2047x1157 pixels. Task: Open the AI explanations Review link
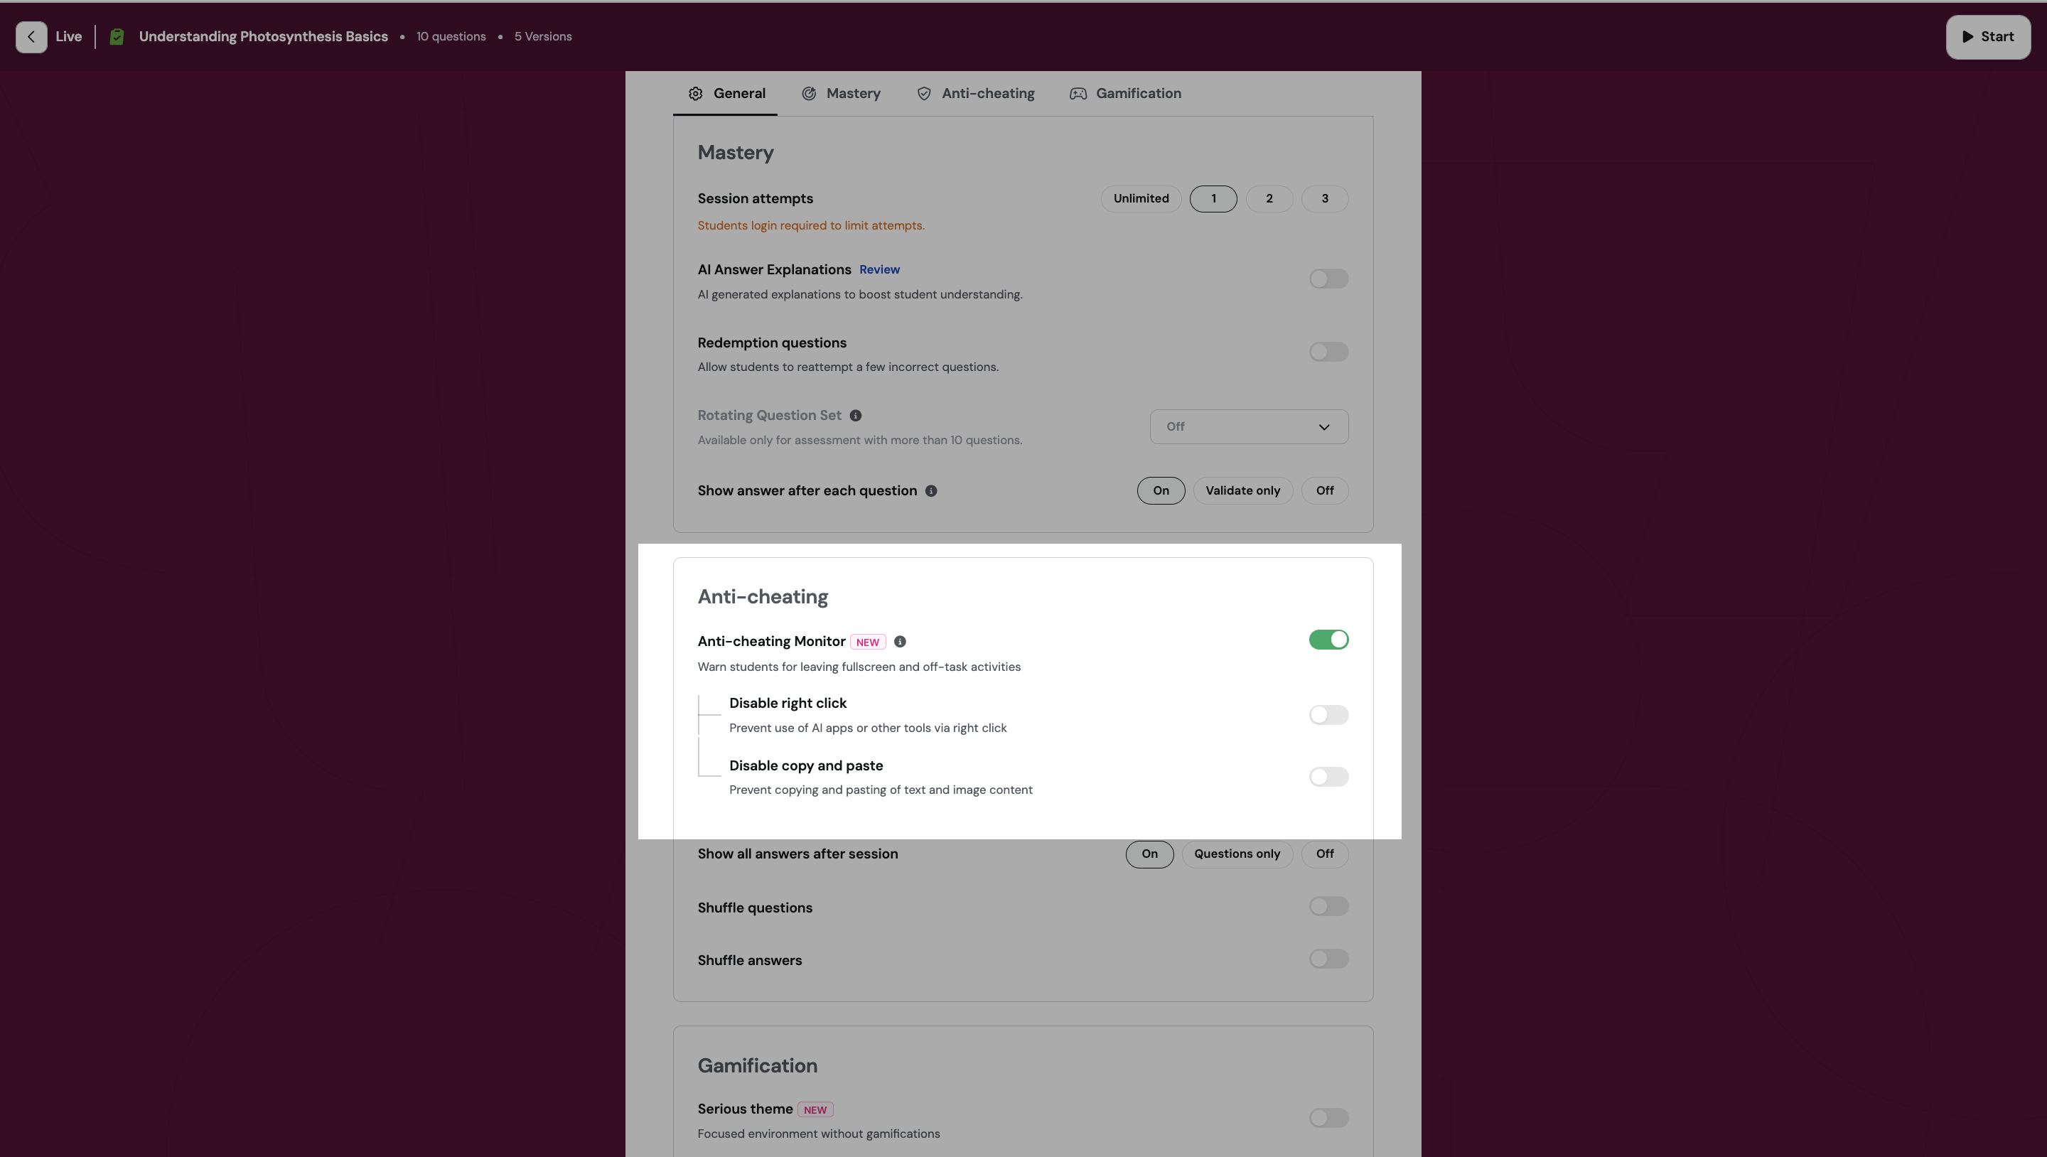(x=879, y=270)
